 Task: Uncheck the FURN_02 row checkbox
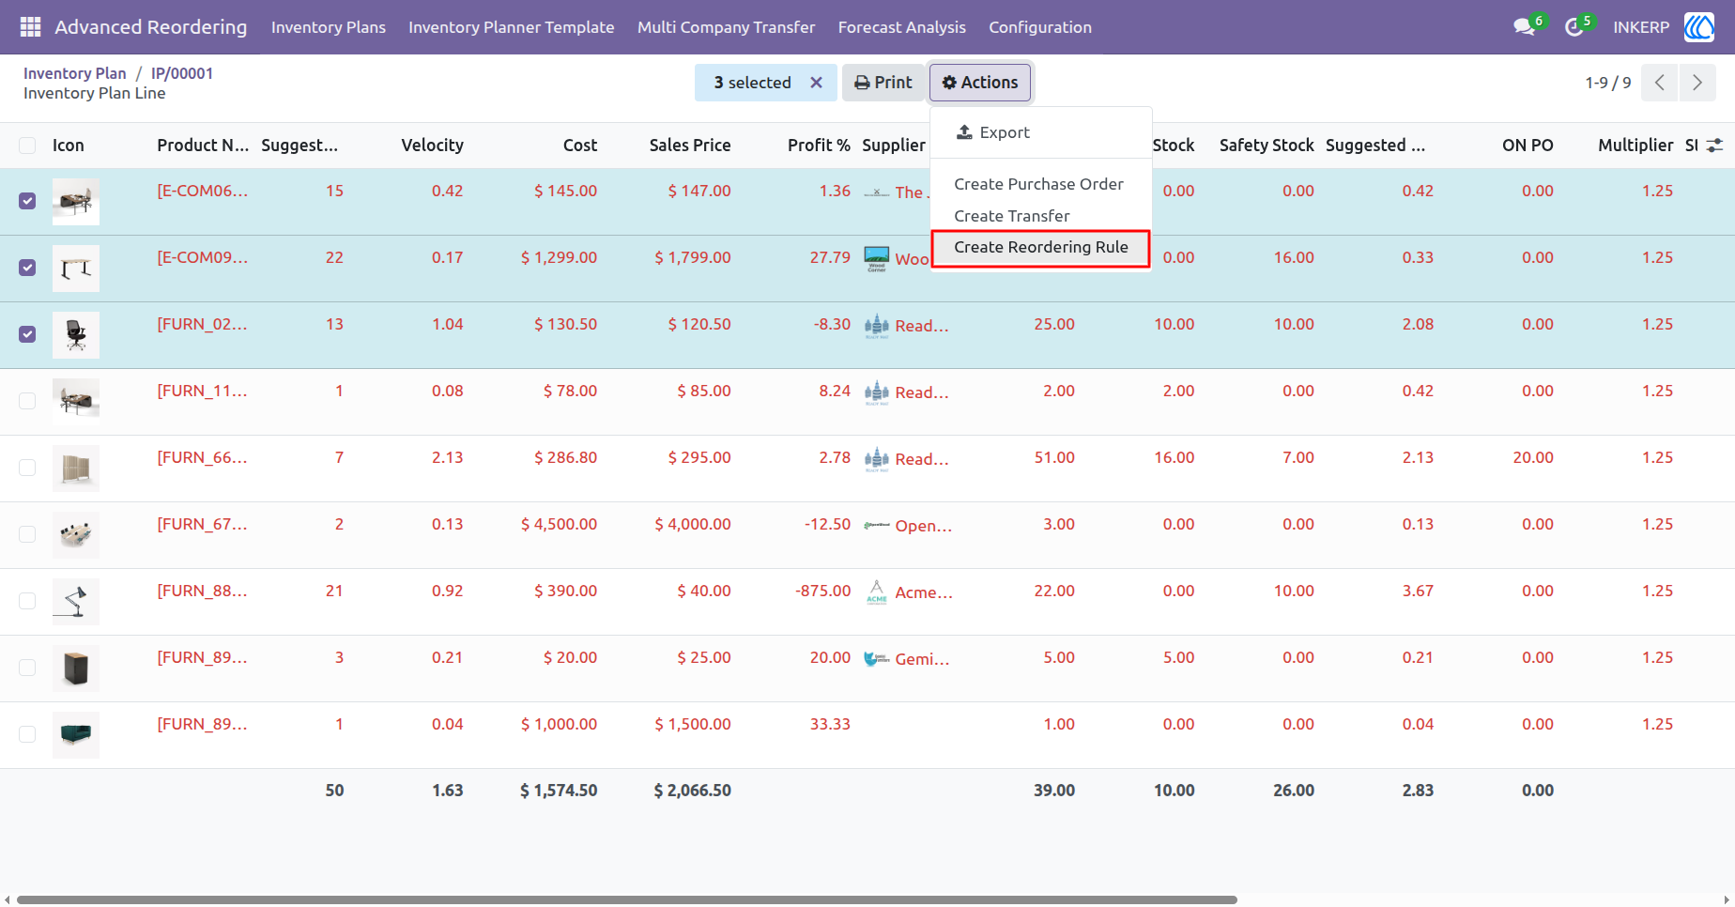27,334
